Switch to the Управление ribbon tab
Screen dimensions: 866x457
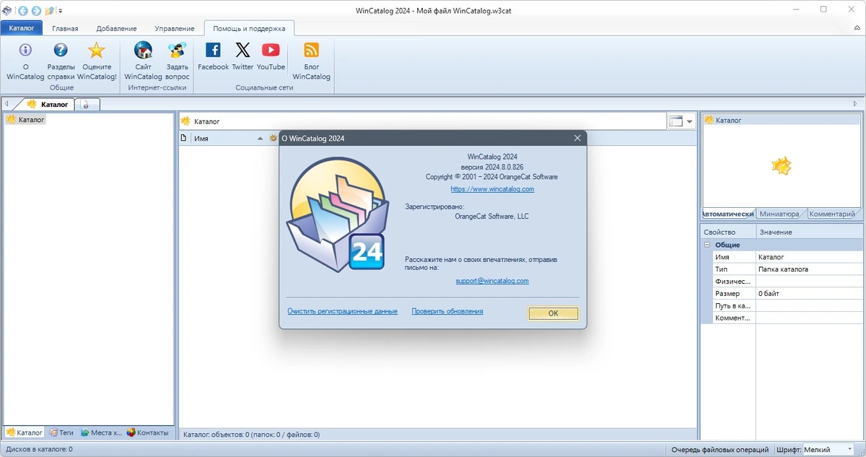pyautogui.click(x=175, y=28)
